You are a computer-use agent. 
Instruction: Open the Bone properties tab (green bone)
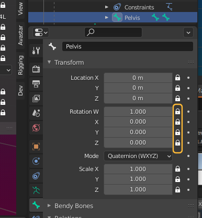36,205
